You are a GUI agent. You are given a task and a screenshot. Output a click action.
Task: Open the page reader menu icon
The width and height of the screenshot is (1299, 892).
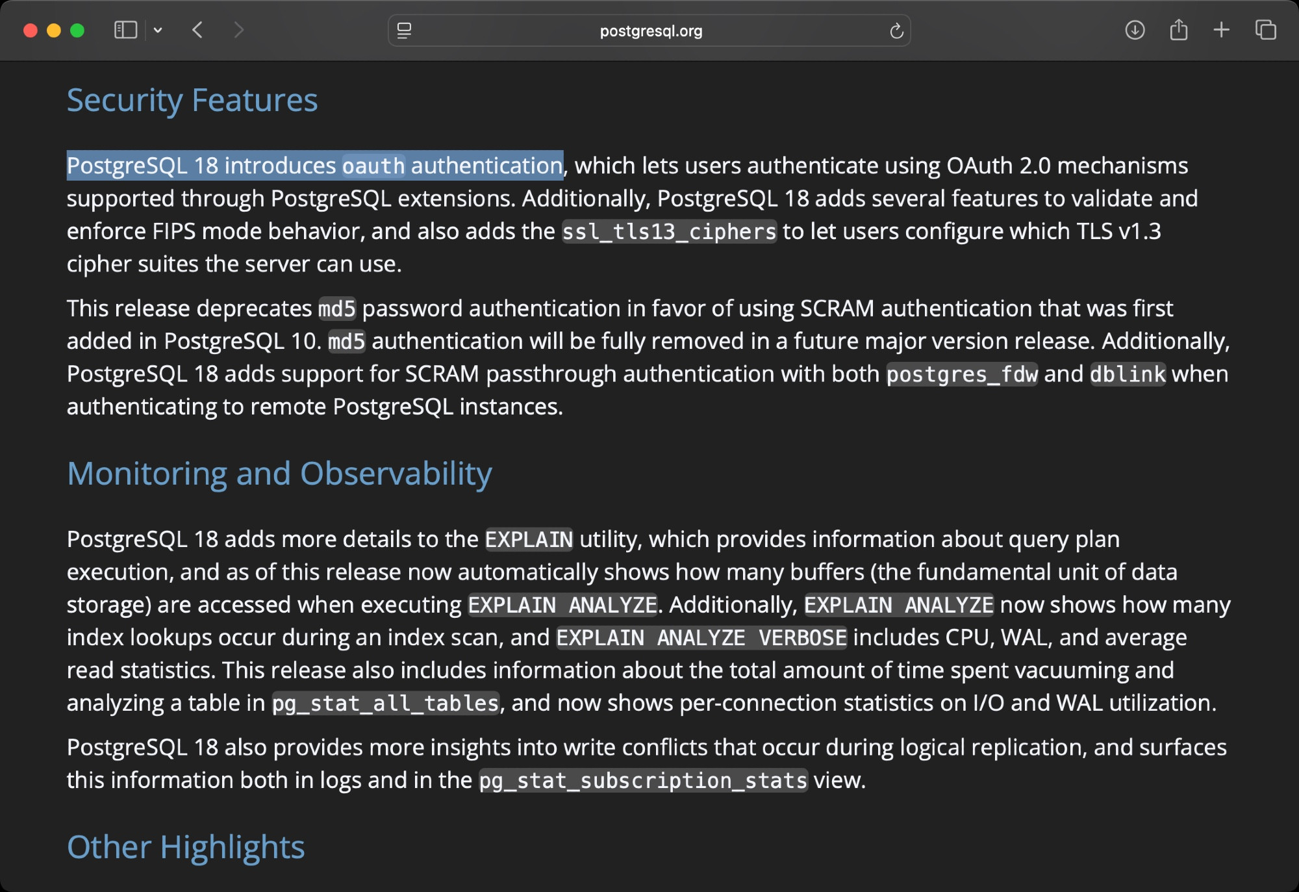point(404,31)
